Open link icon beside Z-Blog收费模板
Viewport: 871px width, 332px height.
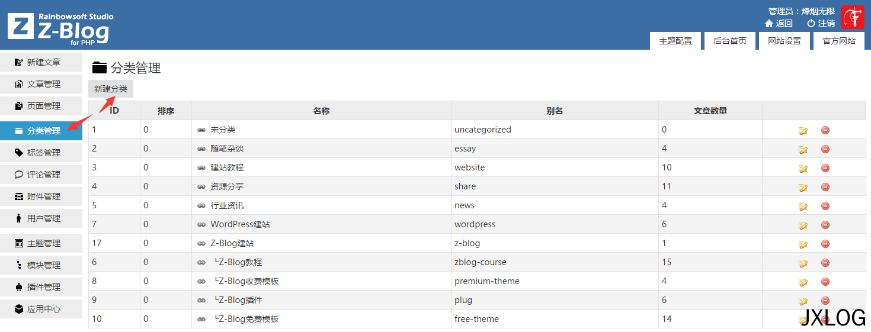(201, 282)
